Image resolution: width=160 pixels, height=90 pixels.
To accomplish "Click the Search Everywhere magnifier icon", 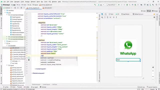I will 156,5.
